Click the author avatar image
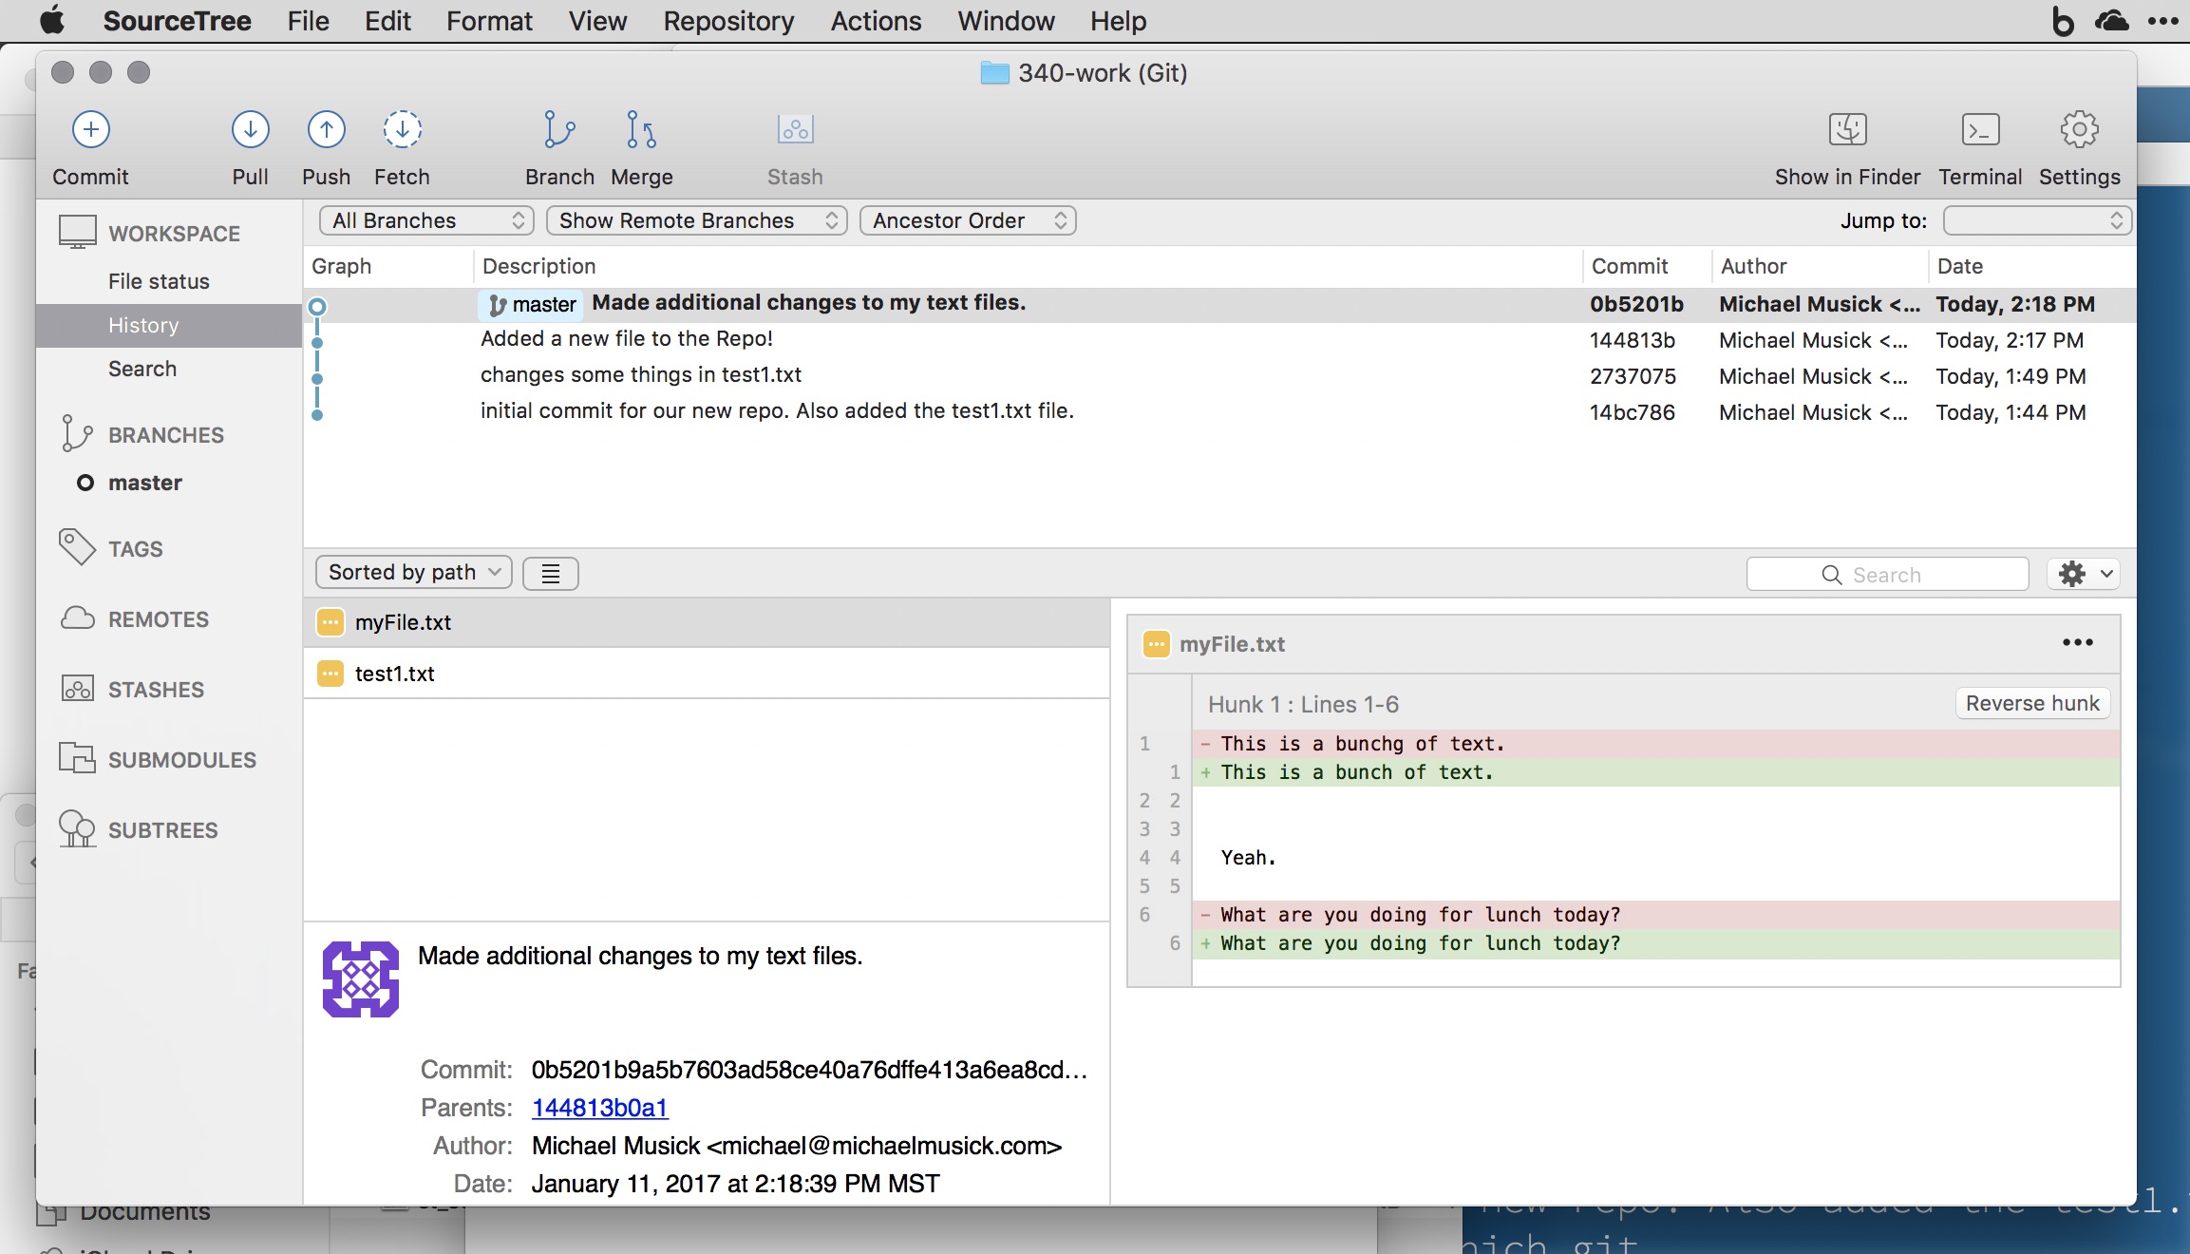 pos(361,979)
